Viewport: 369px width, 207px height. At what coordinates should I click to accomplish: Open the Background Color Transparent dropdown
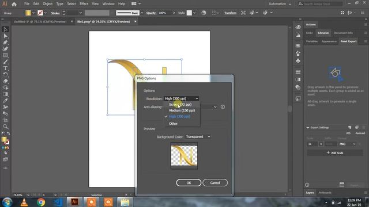pos(198,137)
